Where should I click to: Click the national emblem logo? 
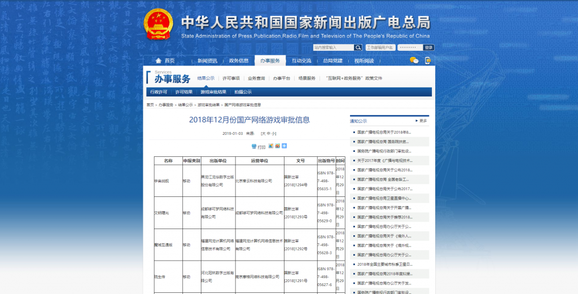click(159, 25)
